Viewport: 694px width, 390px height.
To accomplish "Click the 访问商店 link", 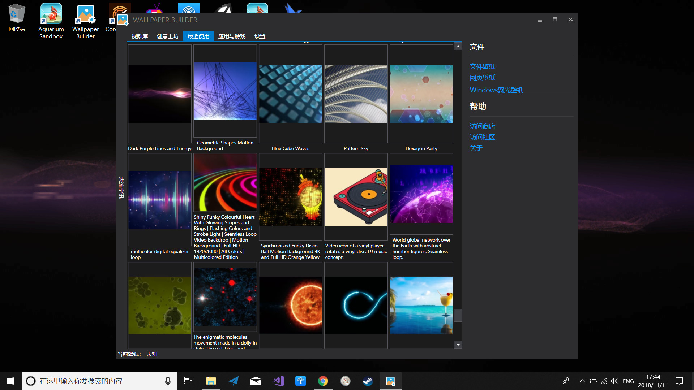I will [x=483, y=126].
